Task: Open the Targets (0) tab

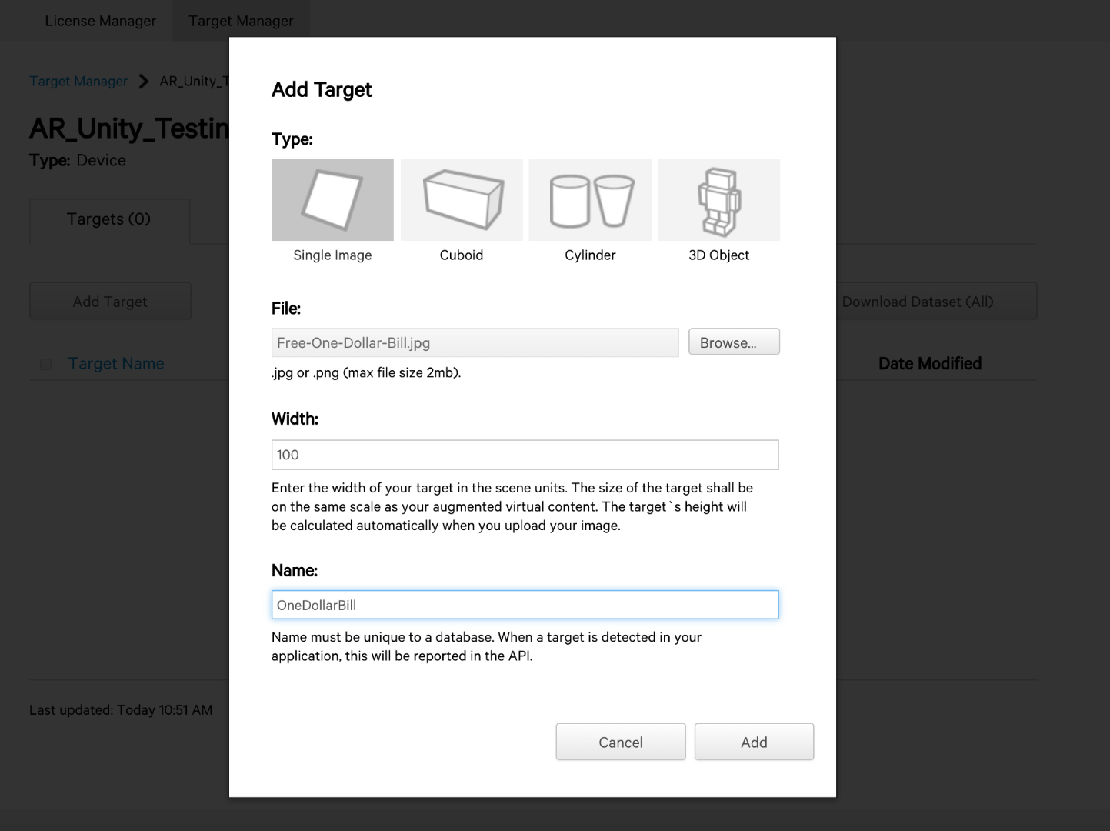Action: (108, 219)
